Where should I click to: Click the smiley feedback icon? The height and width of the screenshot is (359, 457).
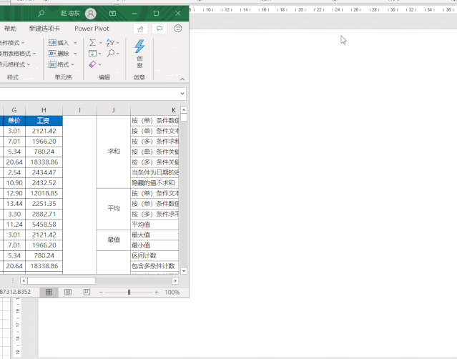click(177, 29)
